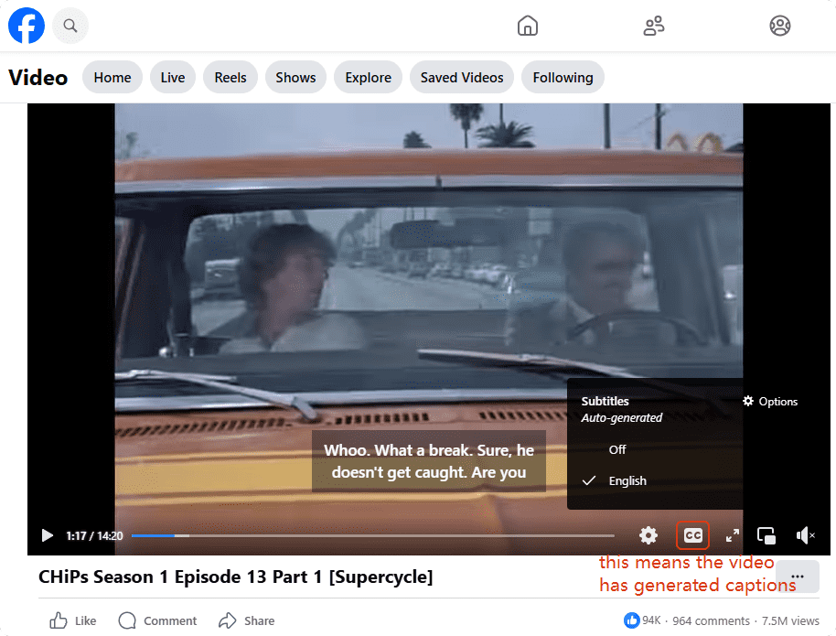The width and height of the screenshot is (836, 636).
Task: Click the Facebook logo icon
Action: [x=27, y=26]
